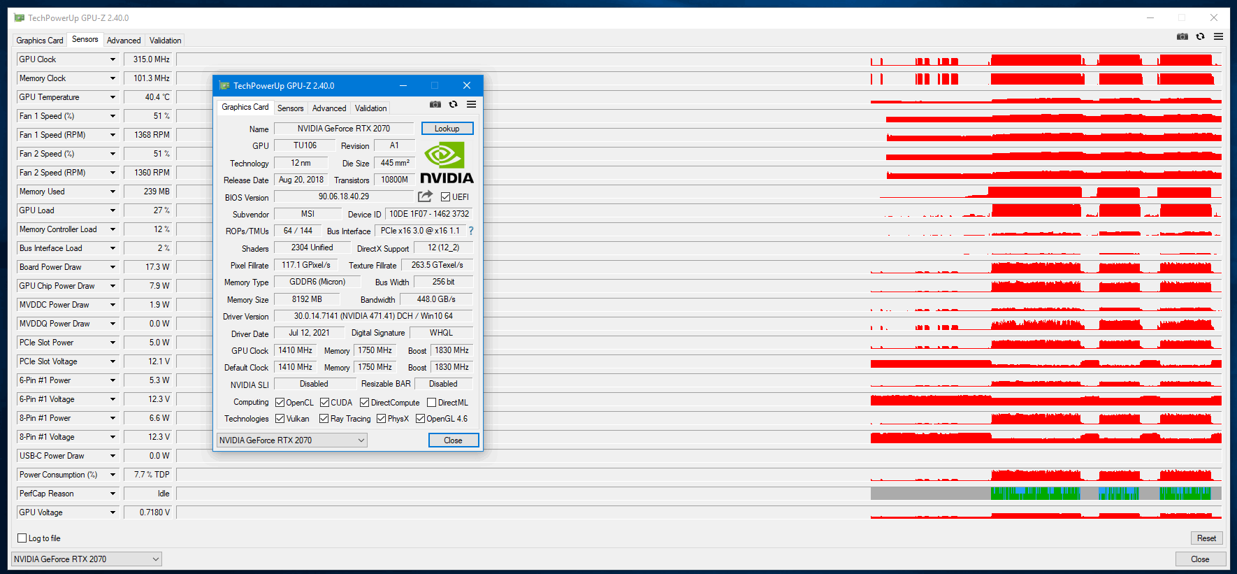
Task: Select Graphics Card tab in front window
Action: pyautogui.click(x=245, y=107)
